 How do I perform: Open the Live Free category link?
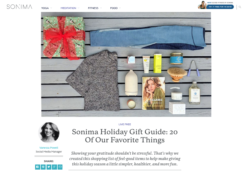pyautogui.click(x=125, y=124)
